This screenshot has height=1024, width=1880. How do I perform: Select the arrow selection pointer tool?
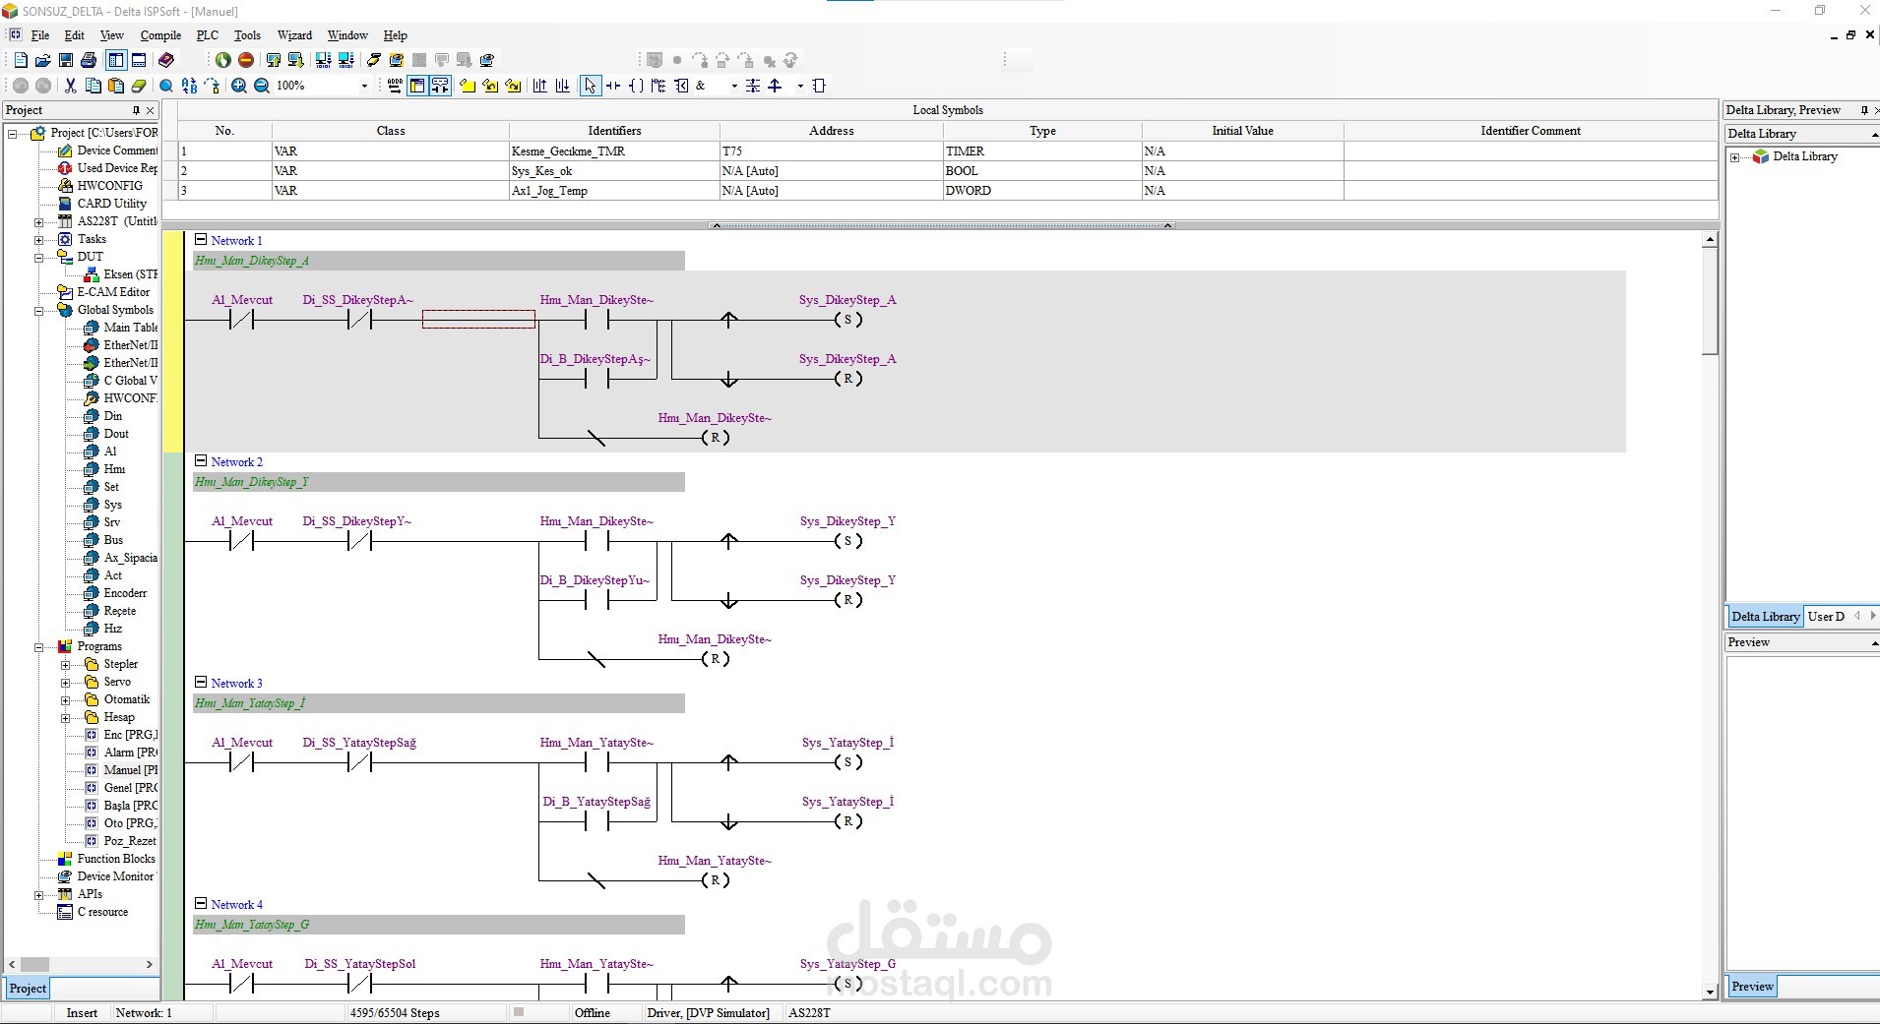pyautogui.click(x=591, y=86)
